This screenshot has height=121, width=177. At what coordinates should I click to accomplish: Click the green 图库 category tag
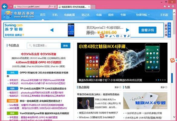click(x=12, y=113)
